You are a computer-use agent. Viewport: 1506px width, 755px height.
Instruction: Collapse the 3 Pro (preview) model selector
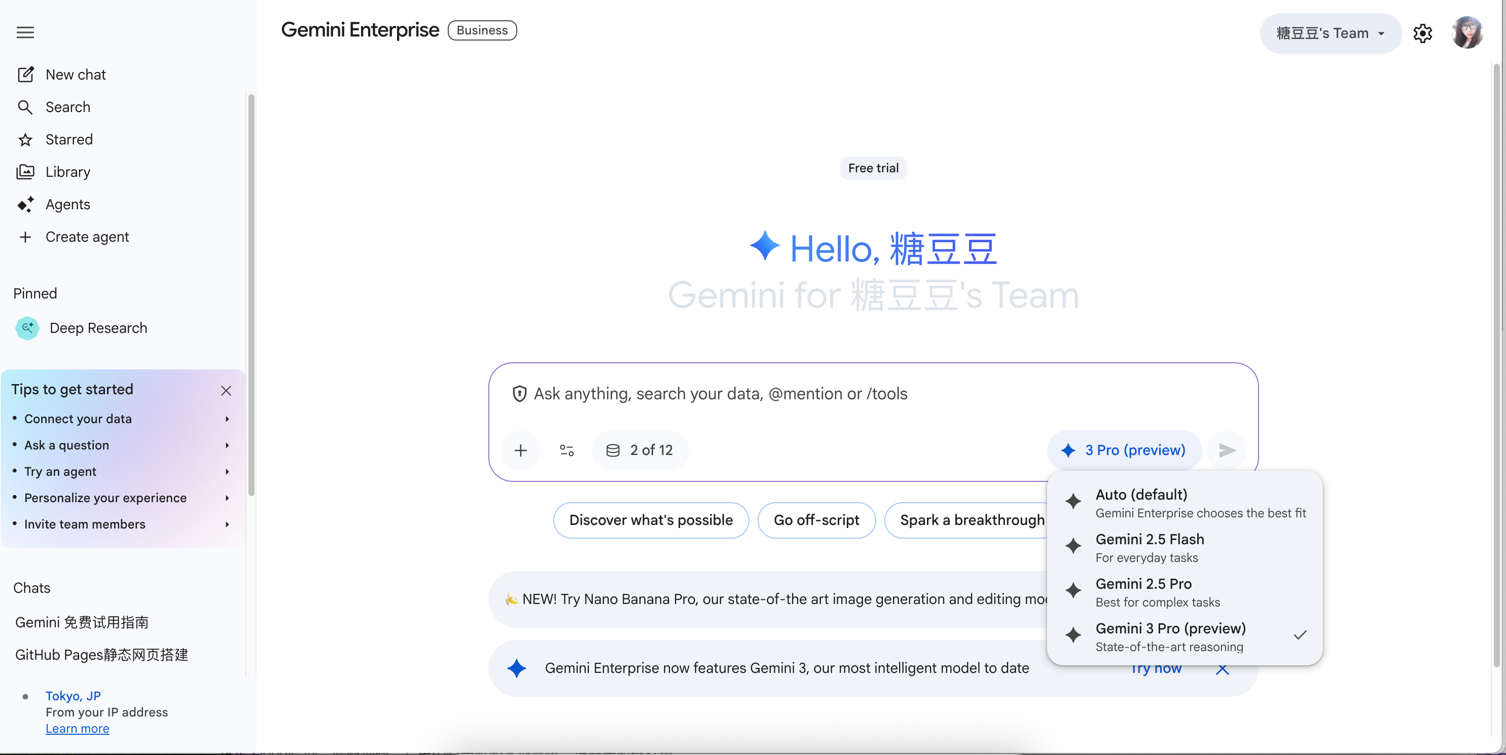(x=1124, y=450)
